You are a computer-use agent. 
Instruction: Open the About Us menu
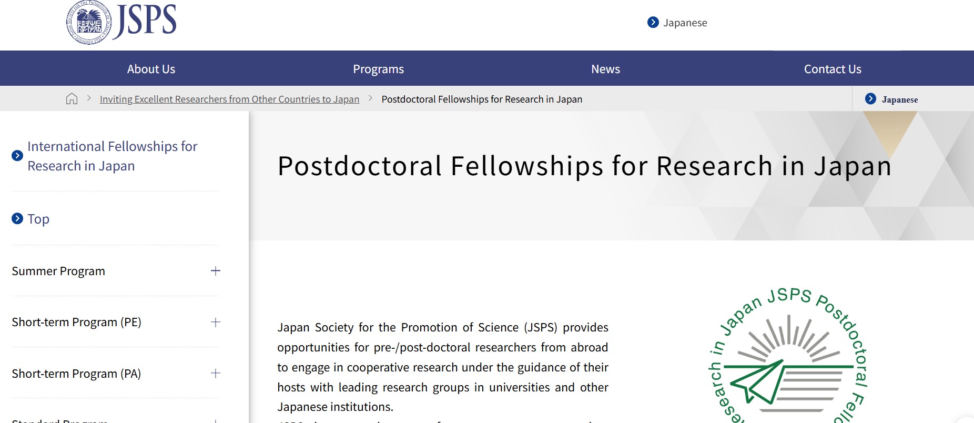[x=150, y=68]
